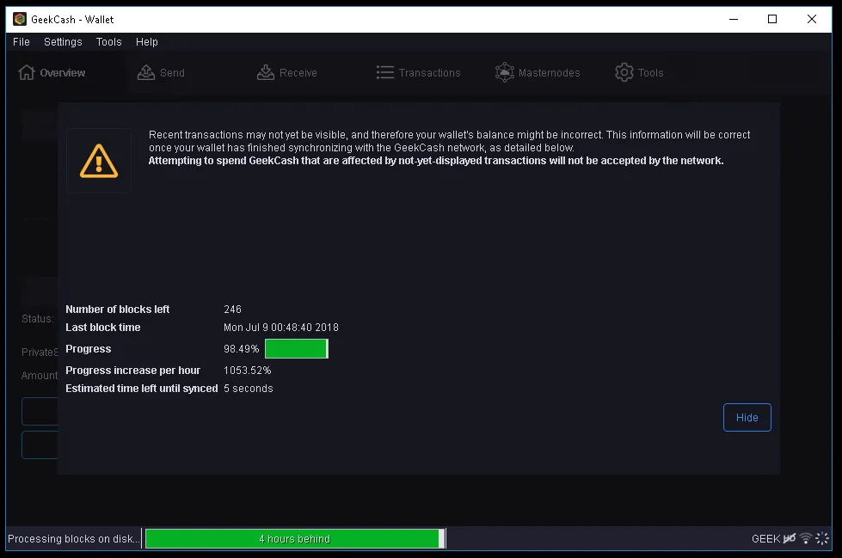This screenshot has height=558, width=842.
Task: Click the 'Number of blocks left' label
Action: click(x=117, y=310)
